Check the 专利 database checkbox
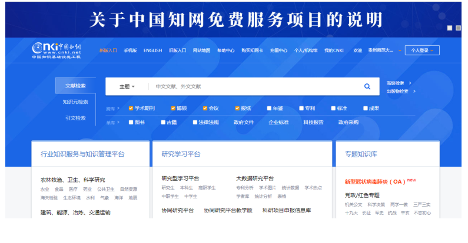Screen dimensions: 468x243 click(x=301, y=109)
